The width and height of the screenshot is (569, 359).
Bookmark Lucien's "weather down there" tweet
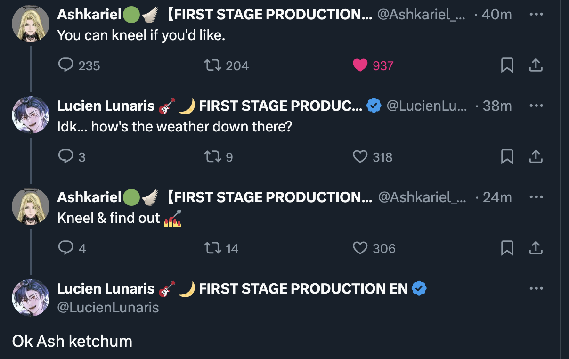pyautogui.click(x=507, y=156)
